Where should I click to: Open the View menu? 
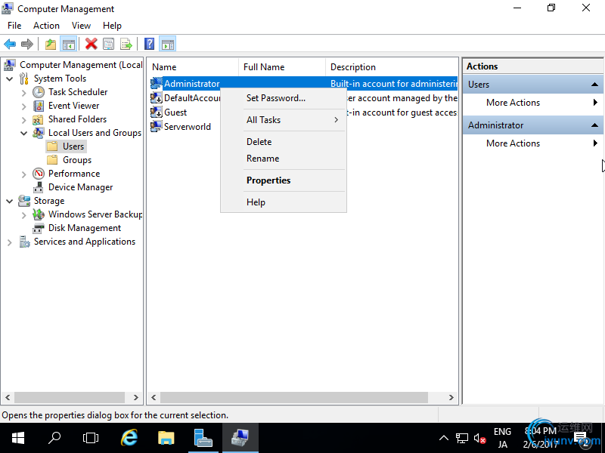81,26
